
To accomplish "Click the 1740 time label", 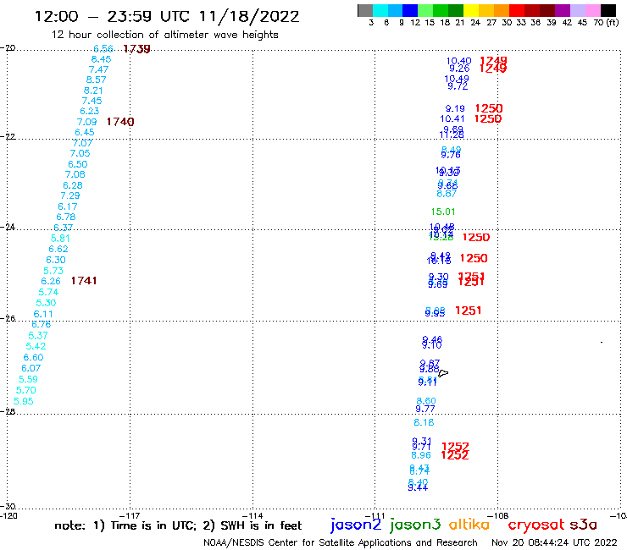I will [x=120, y=122].
